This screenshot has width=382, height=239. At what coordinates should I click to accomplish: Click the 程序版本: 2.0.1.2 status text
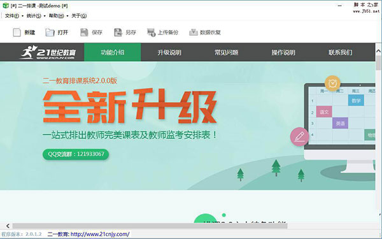coord(22,235)
